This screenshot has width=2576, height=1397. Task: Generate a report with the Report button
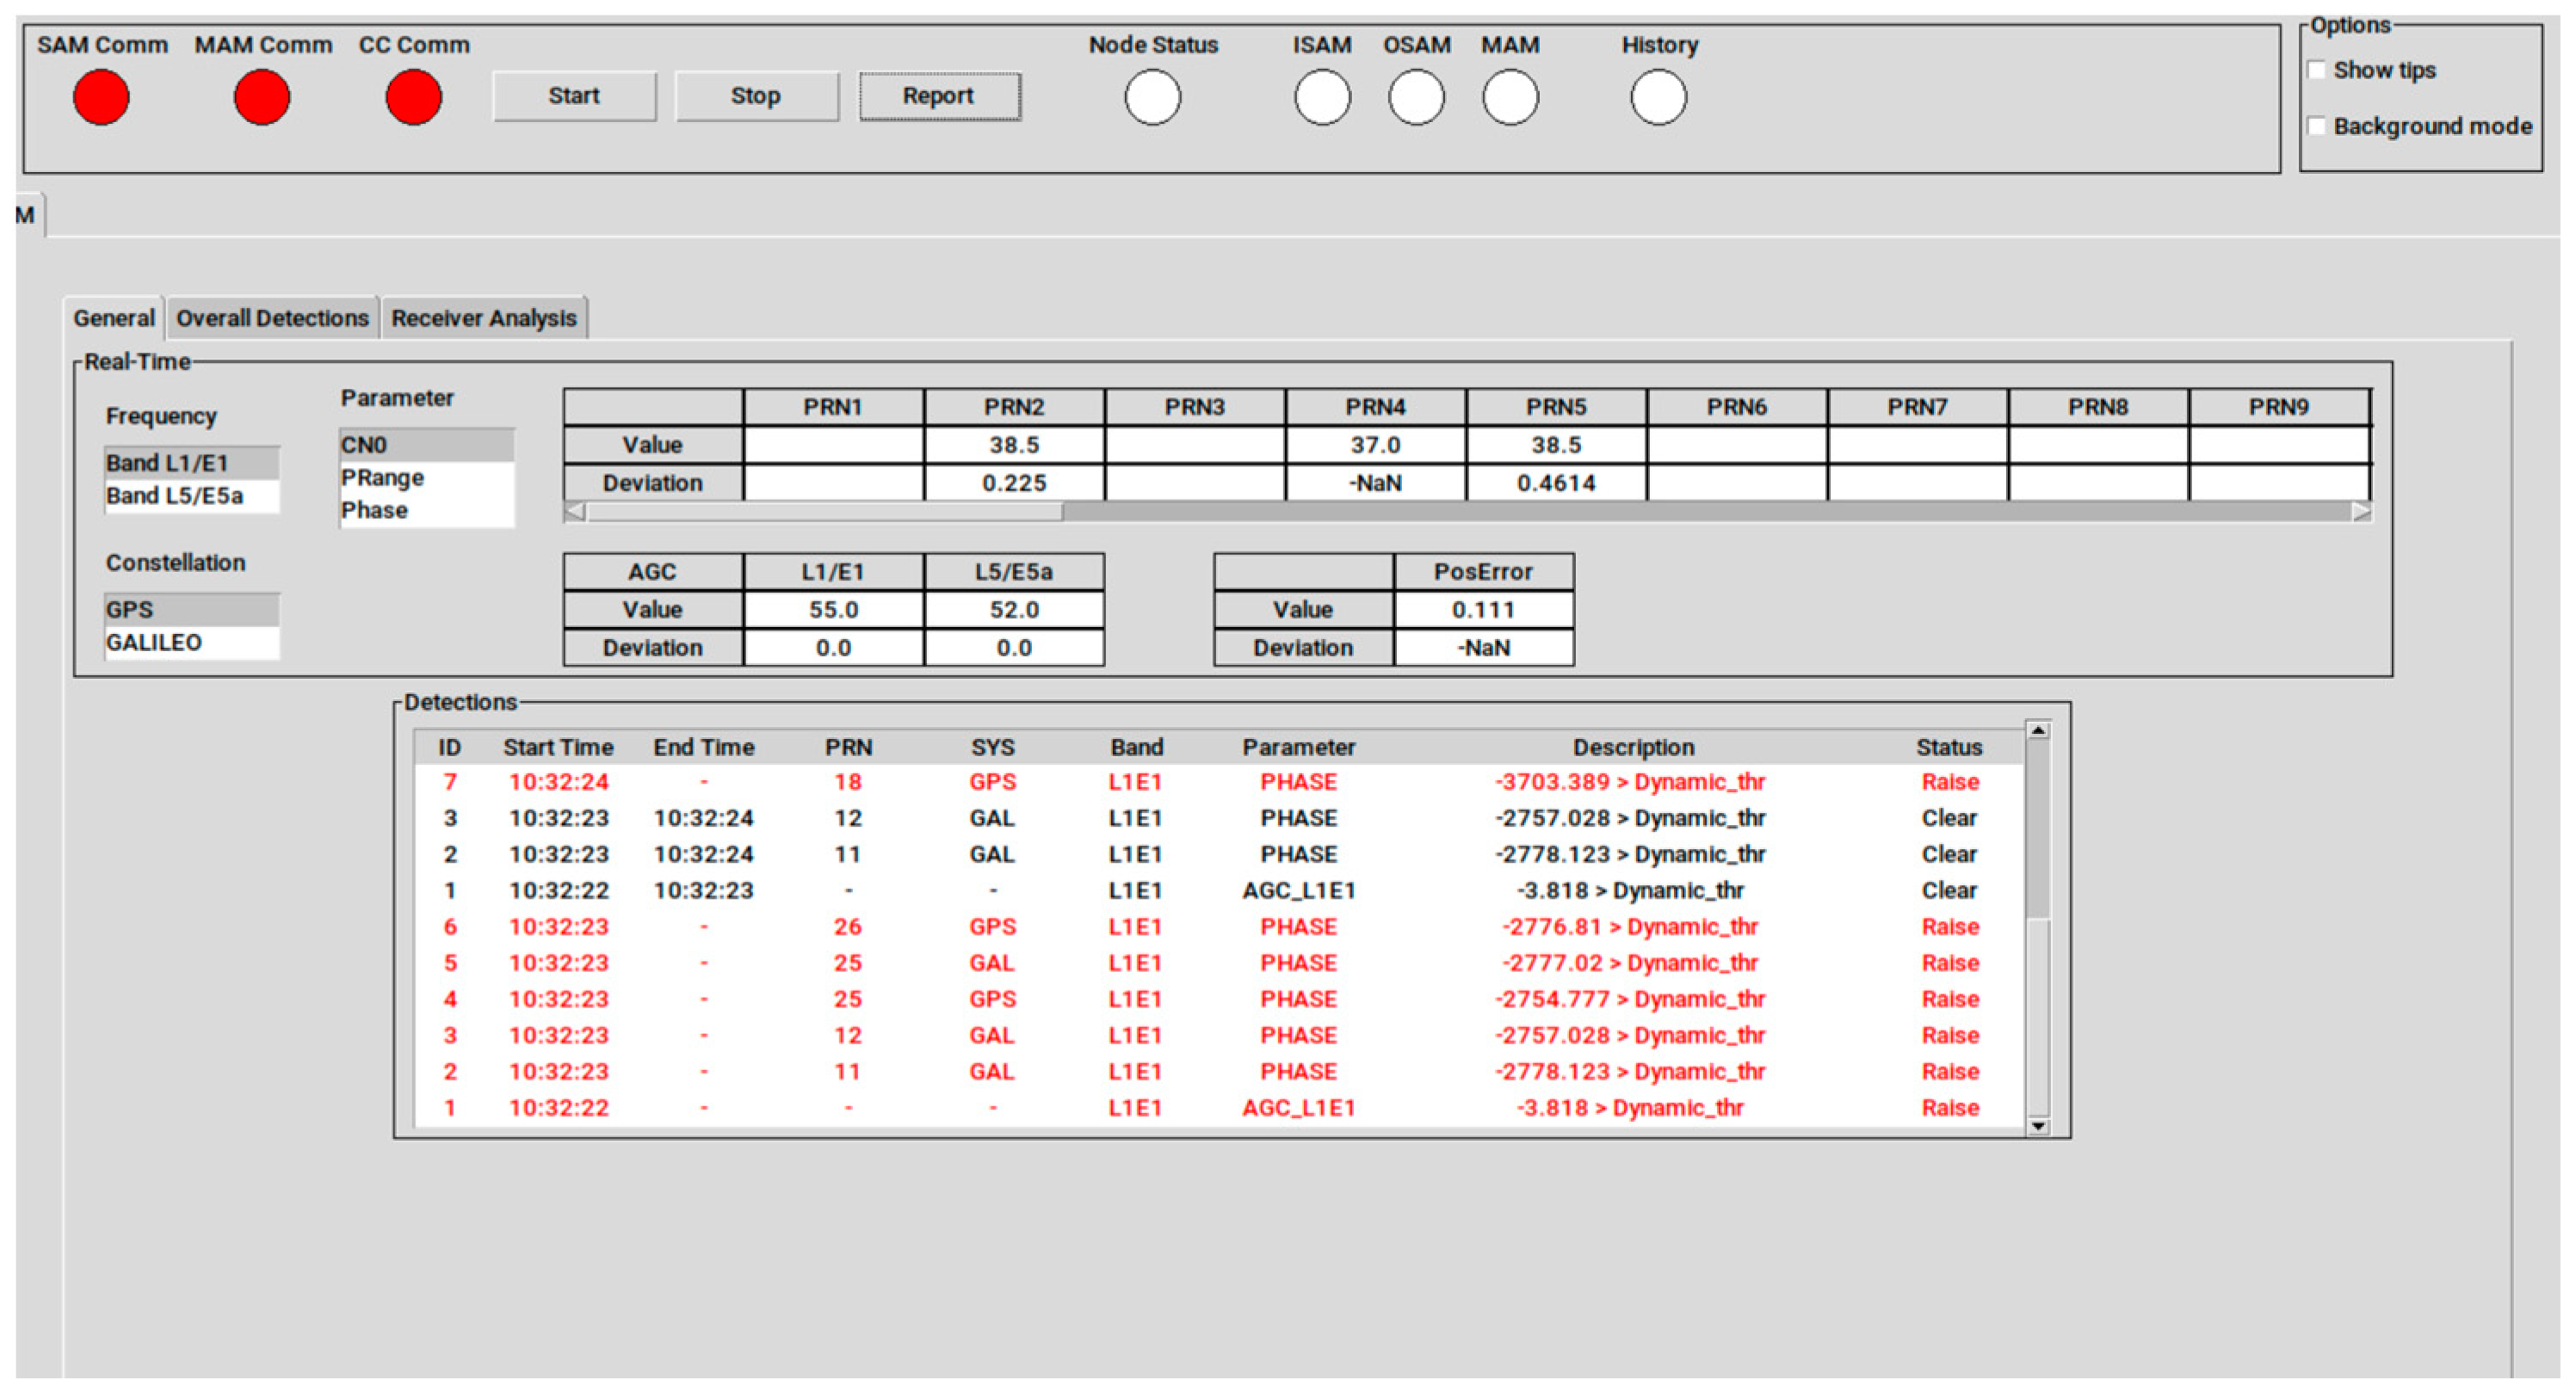click(938, 96)
